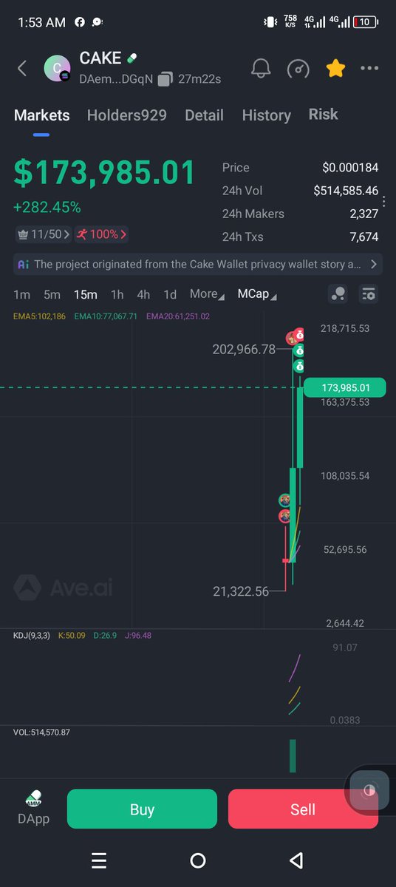Toggle the yellow favorite star
396x887 pixels.
[x=335, y=69]
